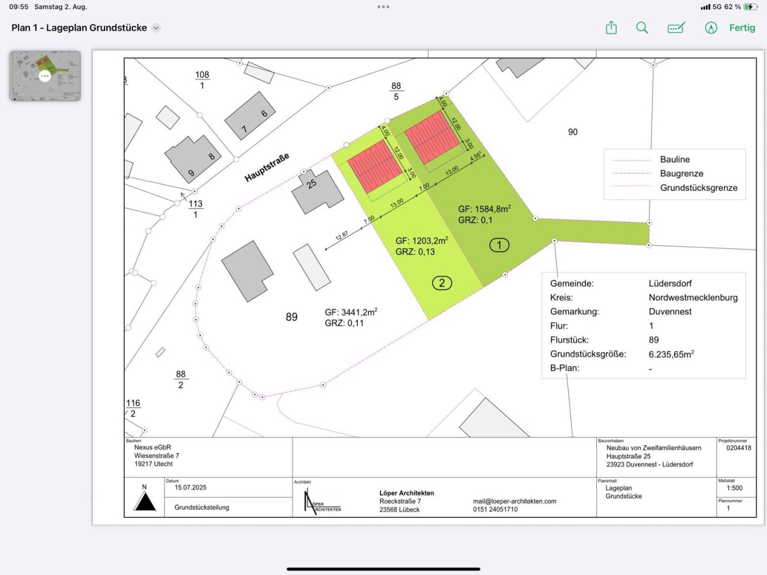This screenshot has height=575, width=767.
Task: Tap the multitasking dots at top center
Action: click(383, 7)
